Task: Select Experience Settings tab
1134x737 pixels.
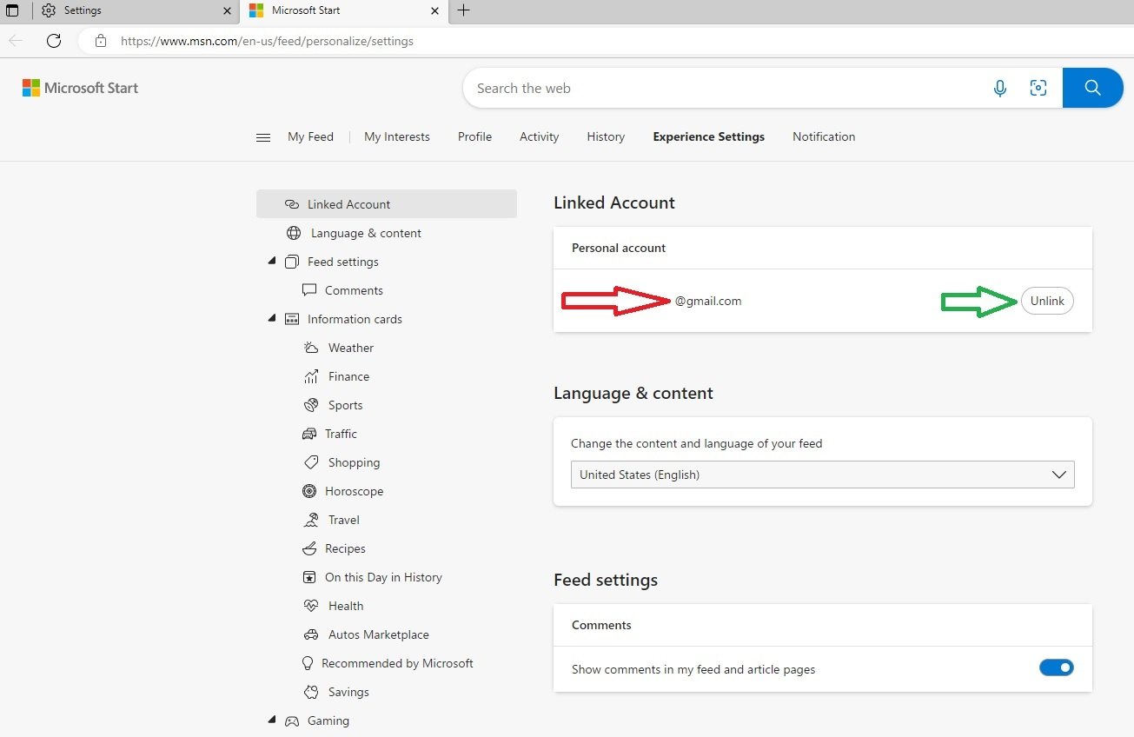Action: pos(709,136)
